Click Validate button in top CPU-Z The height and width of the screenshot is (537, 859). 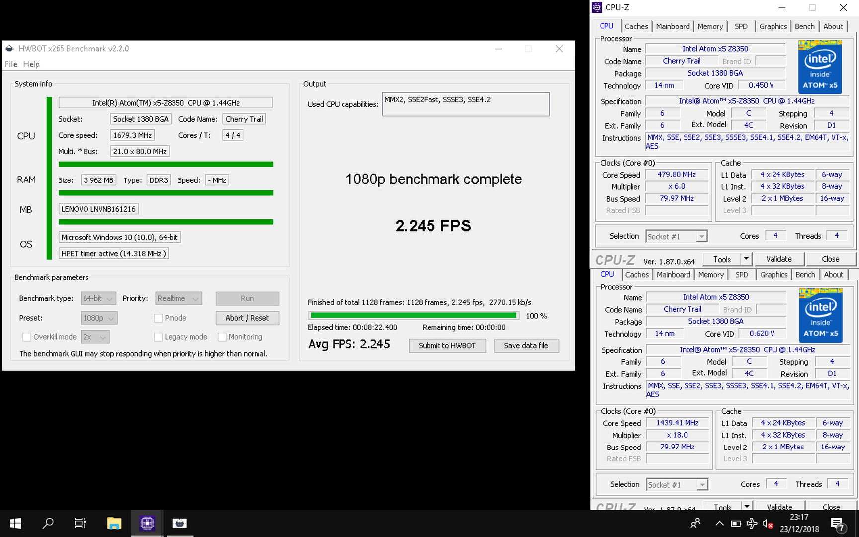778,259
